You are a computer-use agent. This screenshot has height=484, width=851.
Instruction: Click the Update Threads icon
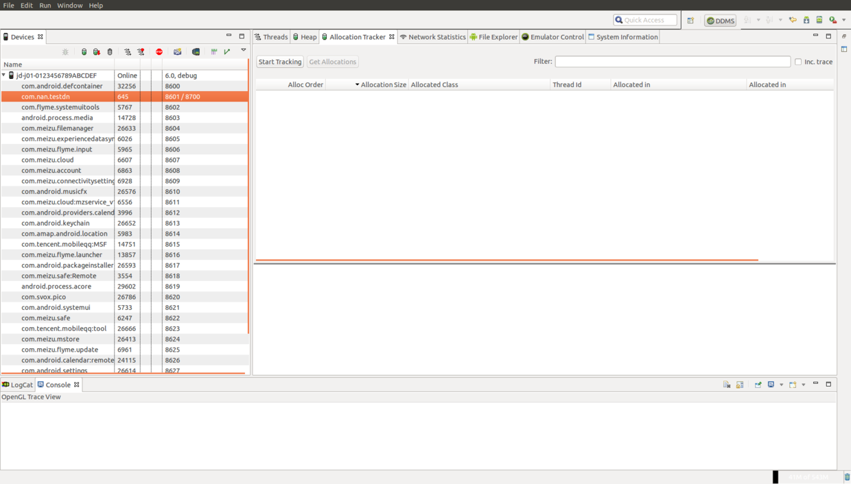point(128,52)
